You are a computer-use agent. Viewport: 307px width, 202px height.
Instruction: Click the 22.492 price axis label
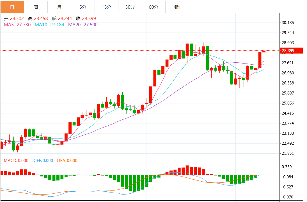288,143
